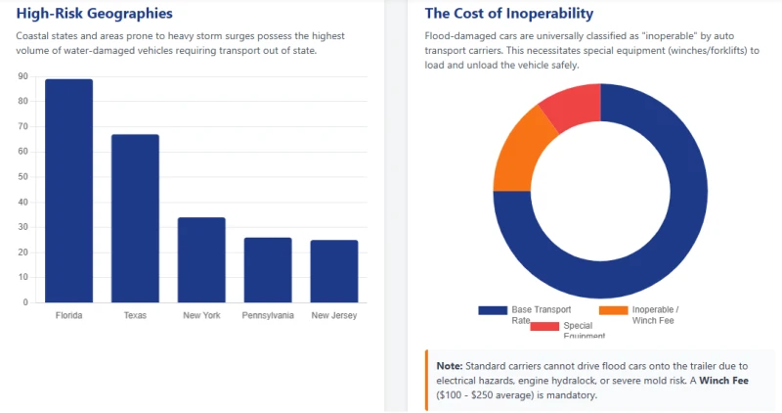Select the New York bar
Image resolution: width=782 pixels, height=413 pixels.
201,259
